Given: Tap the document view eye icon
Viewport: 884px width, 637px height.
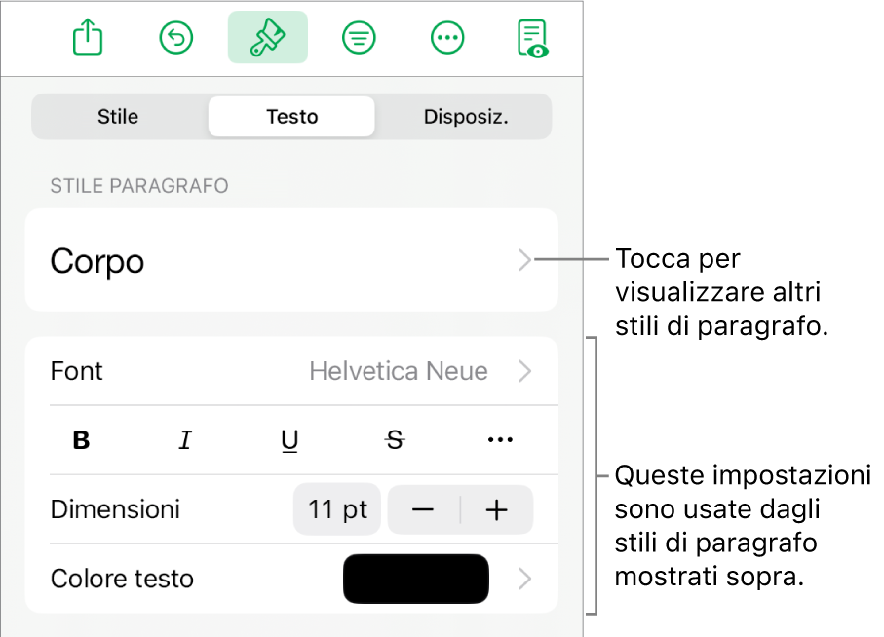Looking at the screenshot, I should 533,38.
